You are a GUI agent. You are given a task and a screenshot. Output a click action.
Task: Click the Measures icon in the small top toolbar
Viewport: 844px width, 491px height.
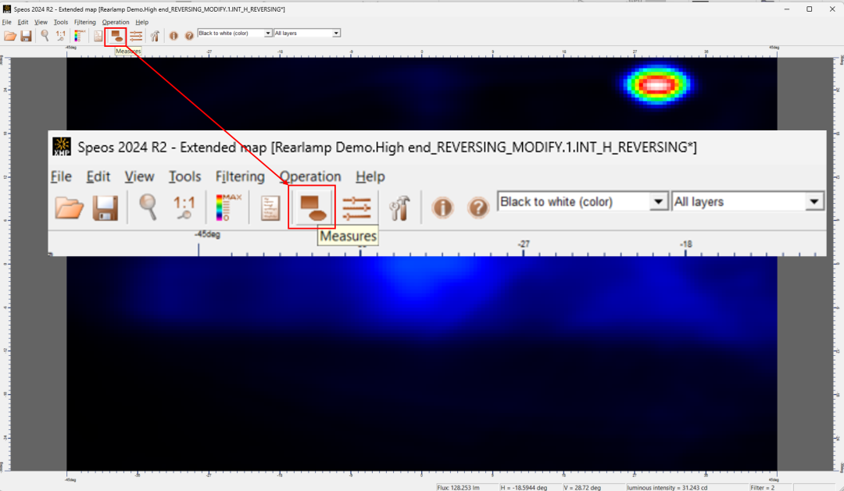116,36
